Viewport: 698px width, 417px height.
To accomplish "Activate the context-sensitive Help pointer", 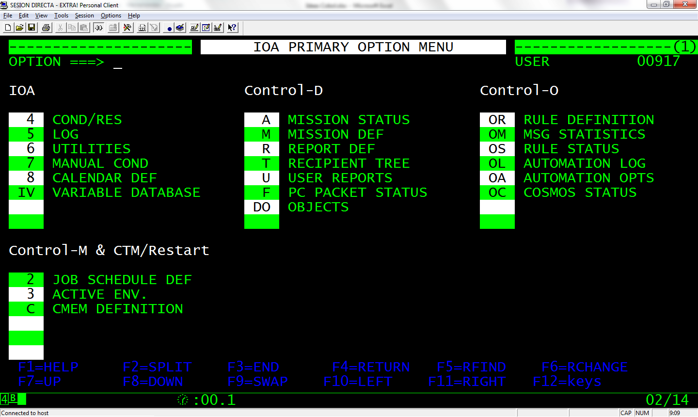I will click(x=232, y=28).
